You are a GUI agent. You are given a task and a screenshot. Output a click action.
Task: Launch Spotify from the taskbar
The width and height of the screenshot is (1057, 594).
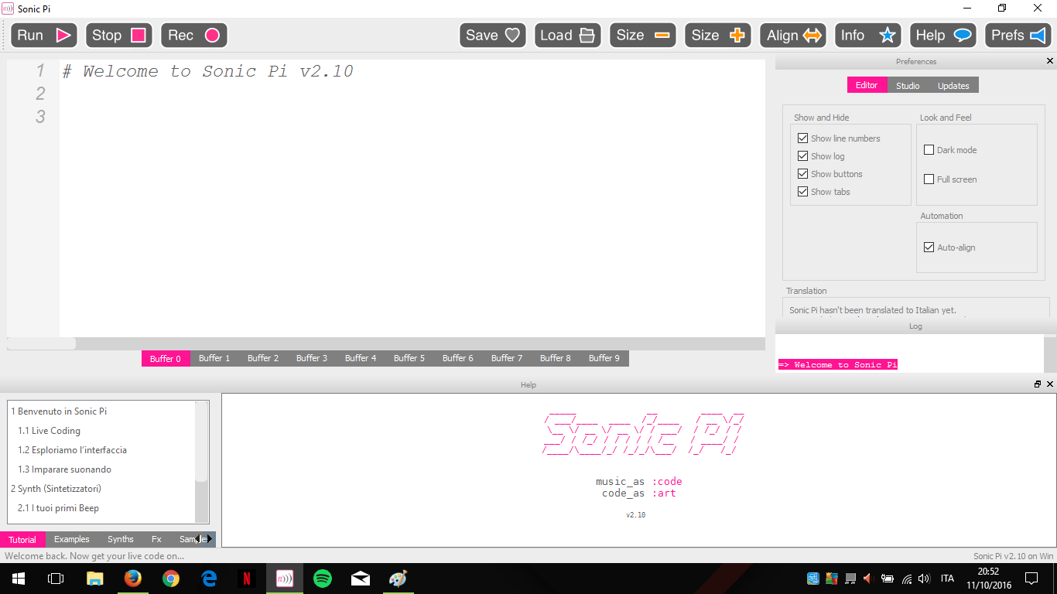322,578
